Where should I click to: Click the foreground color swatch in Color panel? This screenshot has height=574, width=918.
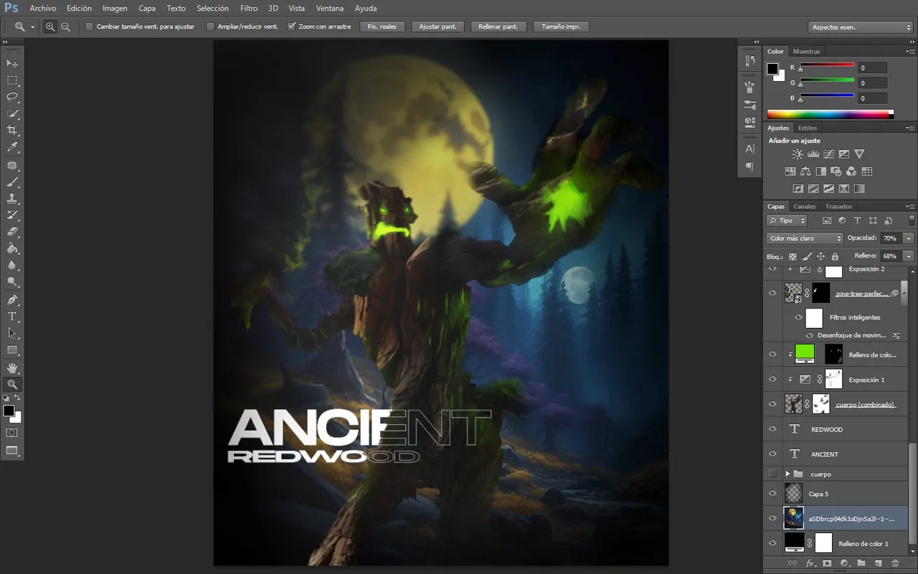(772, 69)
